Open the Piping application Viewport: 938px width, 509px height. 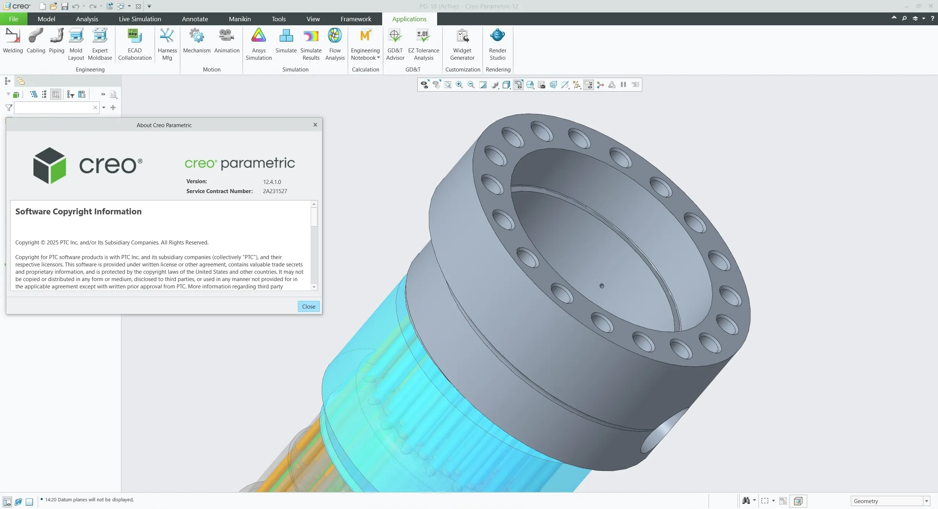pyautogui.click(x=56, y=41)
